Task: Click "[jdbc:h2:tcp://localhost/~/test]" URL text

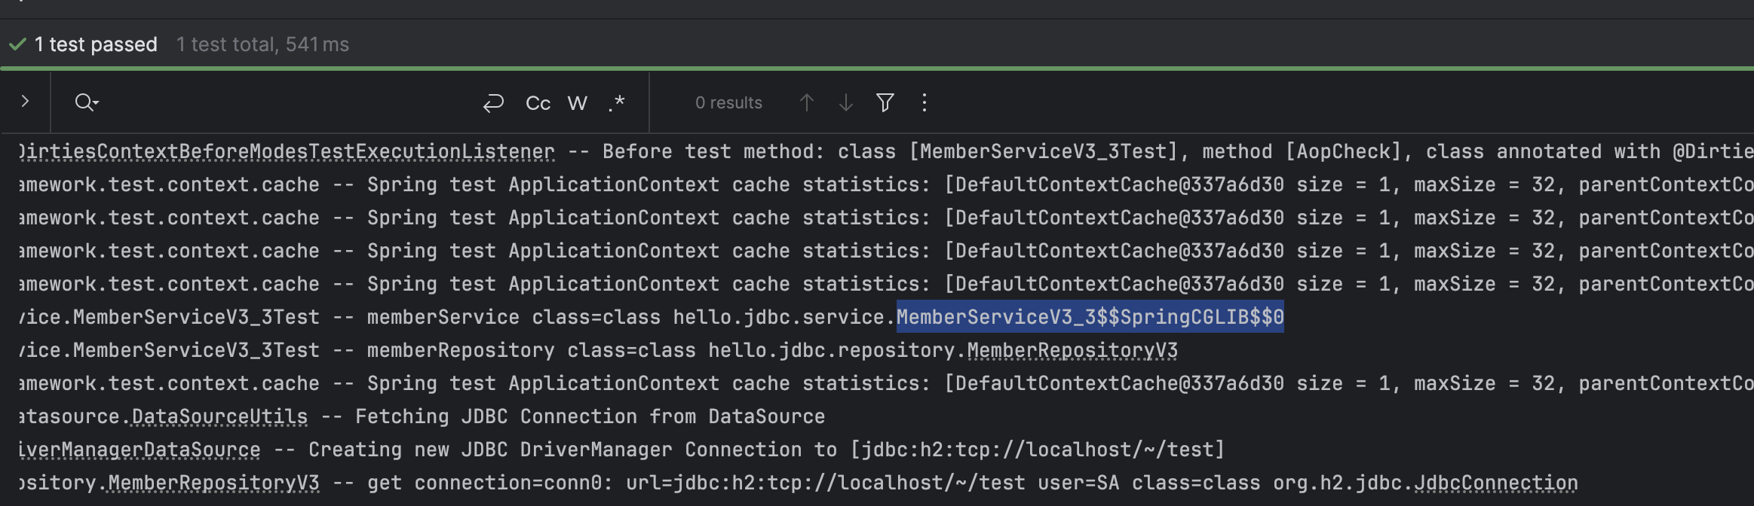Action: point(1038,450)
